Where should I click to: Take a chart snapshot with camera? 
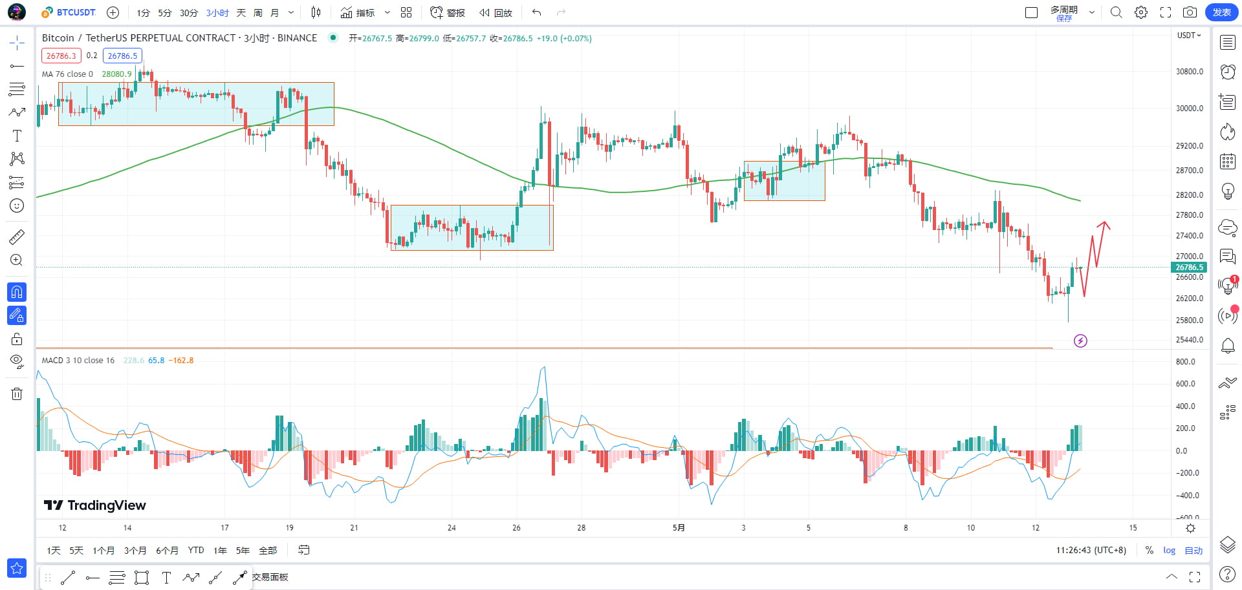pos(1190,12)
